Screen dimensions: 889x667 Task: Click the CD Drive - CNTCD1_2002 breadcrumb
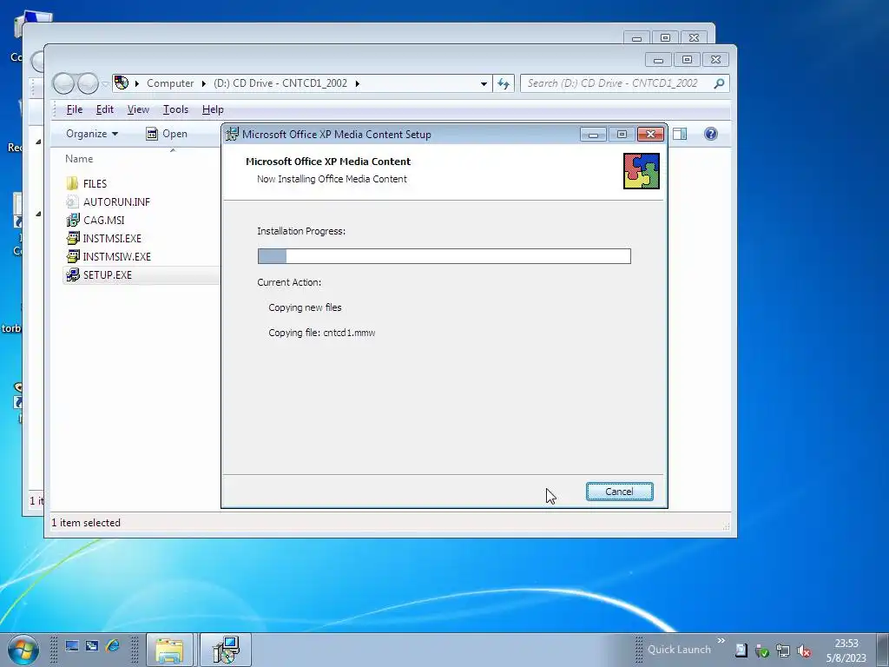[280, 83]
